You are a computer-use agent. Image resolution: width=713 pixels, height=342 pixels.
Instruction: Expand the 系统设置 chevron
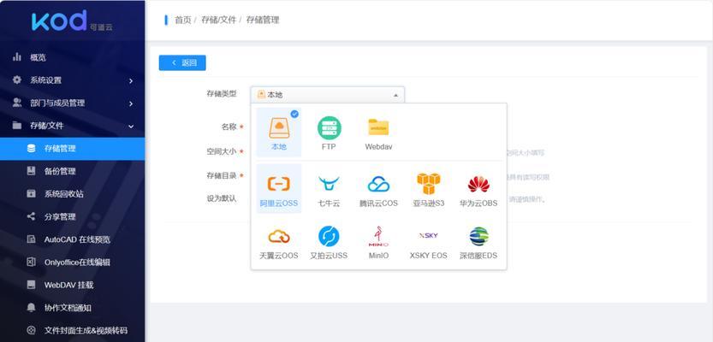(131, 81)
